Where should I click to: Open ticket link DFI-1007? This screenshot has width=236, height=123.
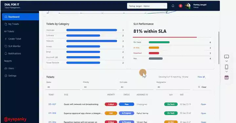click(52, 104)
